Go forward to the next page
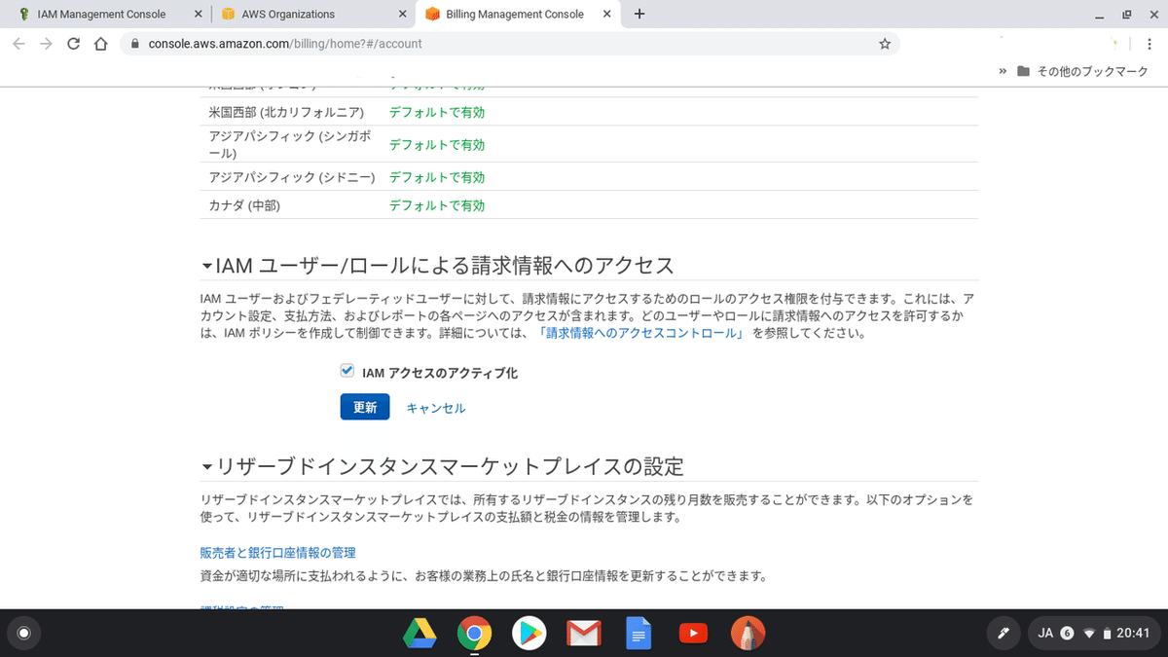 [x=46, y=44]
